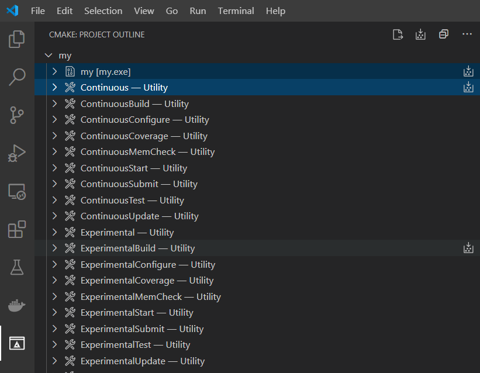Viewport: 480px width, 373px height.
Task: Expand the ContinuousTest node
Action: click(55, 201)
